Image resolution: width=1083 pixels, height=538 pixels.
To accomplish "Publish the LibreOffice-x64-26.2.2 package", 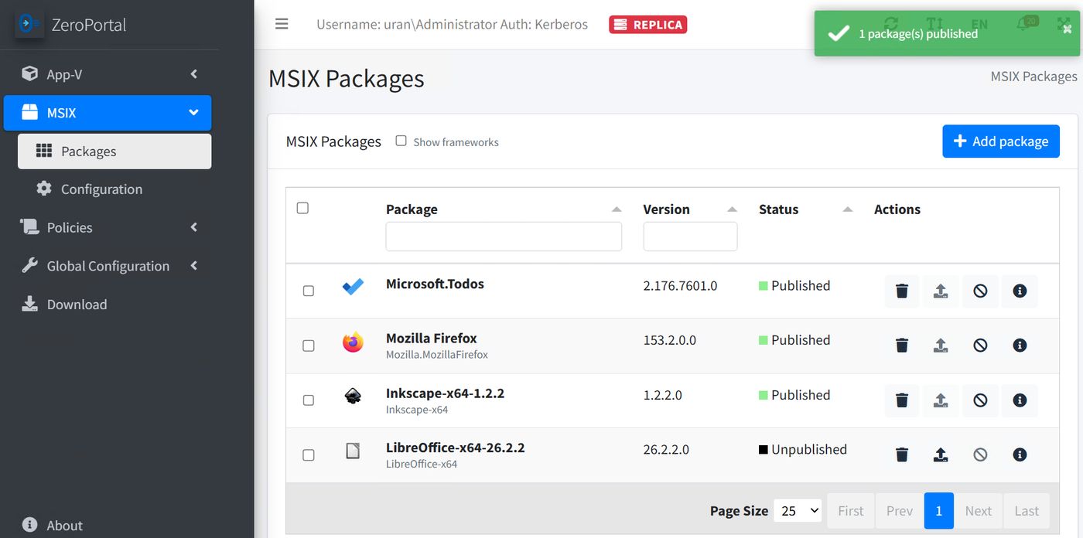I will point(941,455).
